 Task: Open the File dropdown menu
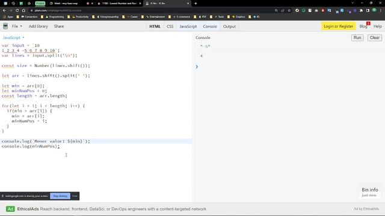(x=17, y=26)
